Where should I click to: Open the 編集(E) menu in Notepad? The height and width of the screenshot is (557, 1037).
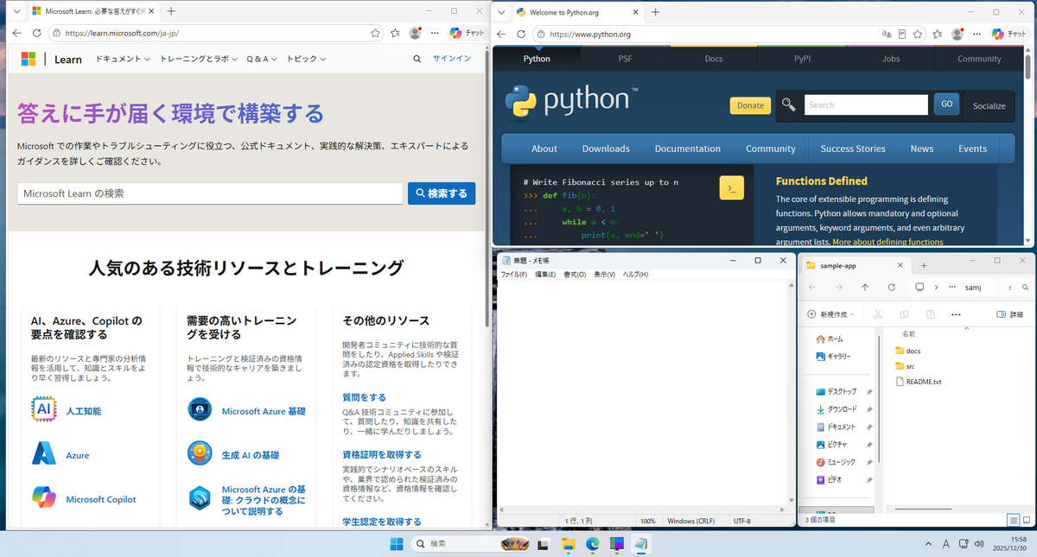(x=546, y=275)
